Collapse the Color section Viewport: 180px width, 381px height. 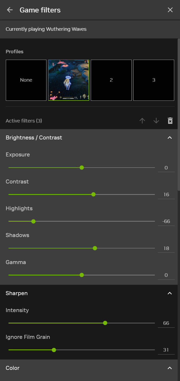(x=170, y=368)
